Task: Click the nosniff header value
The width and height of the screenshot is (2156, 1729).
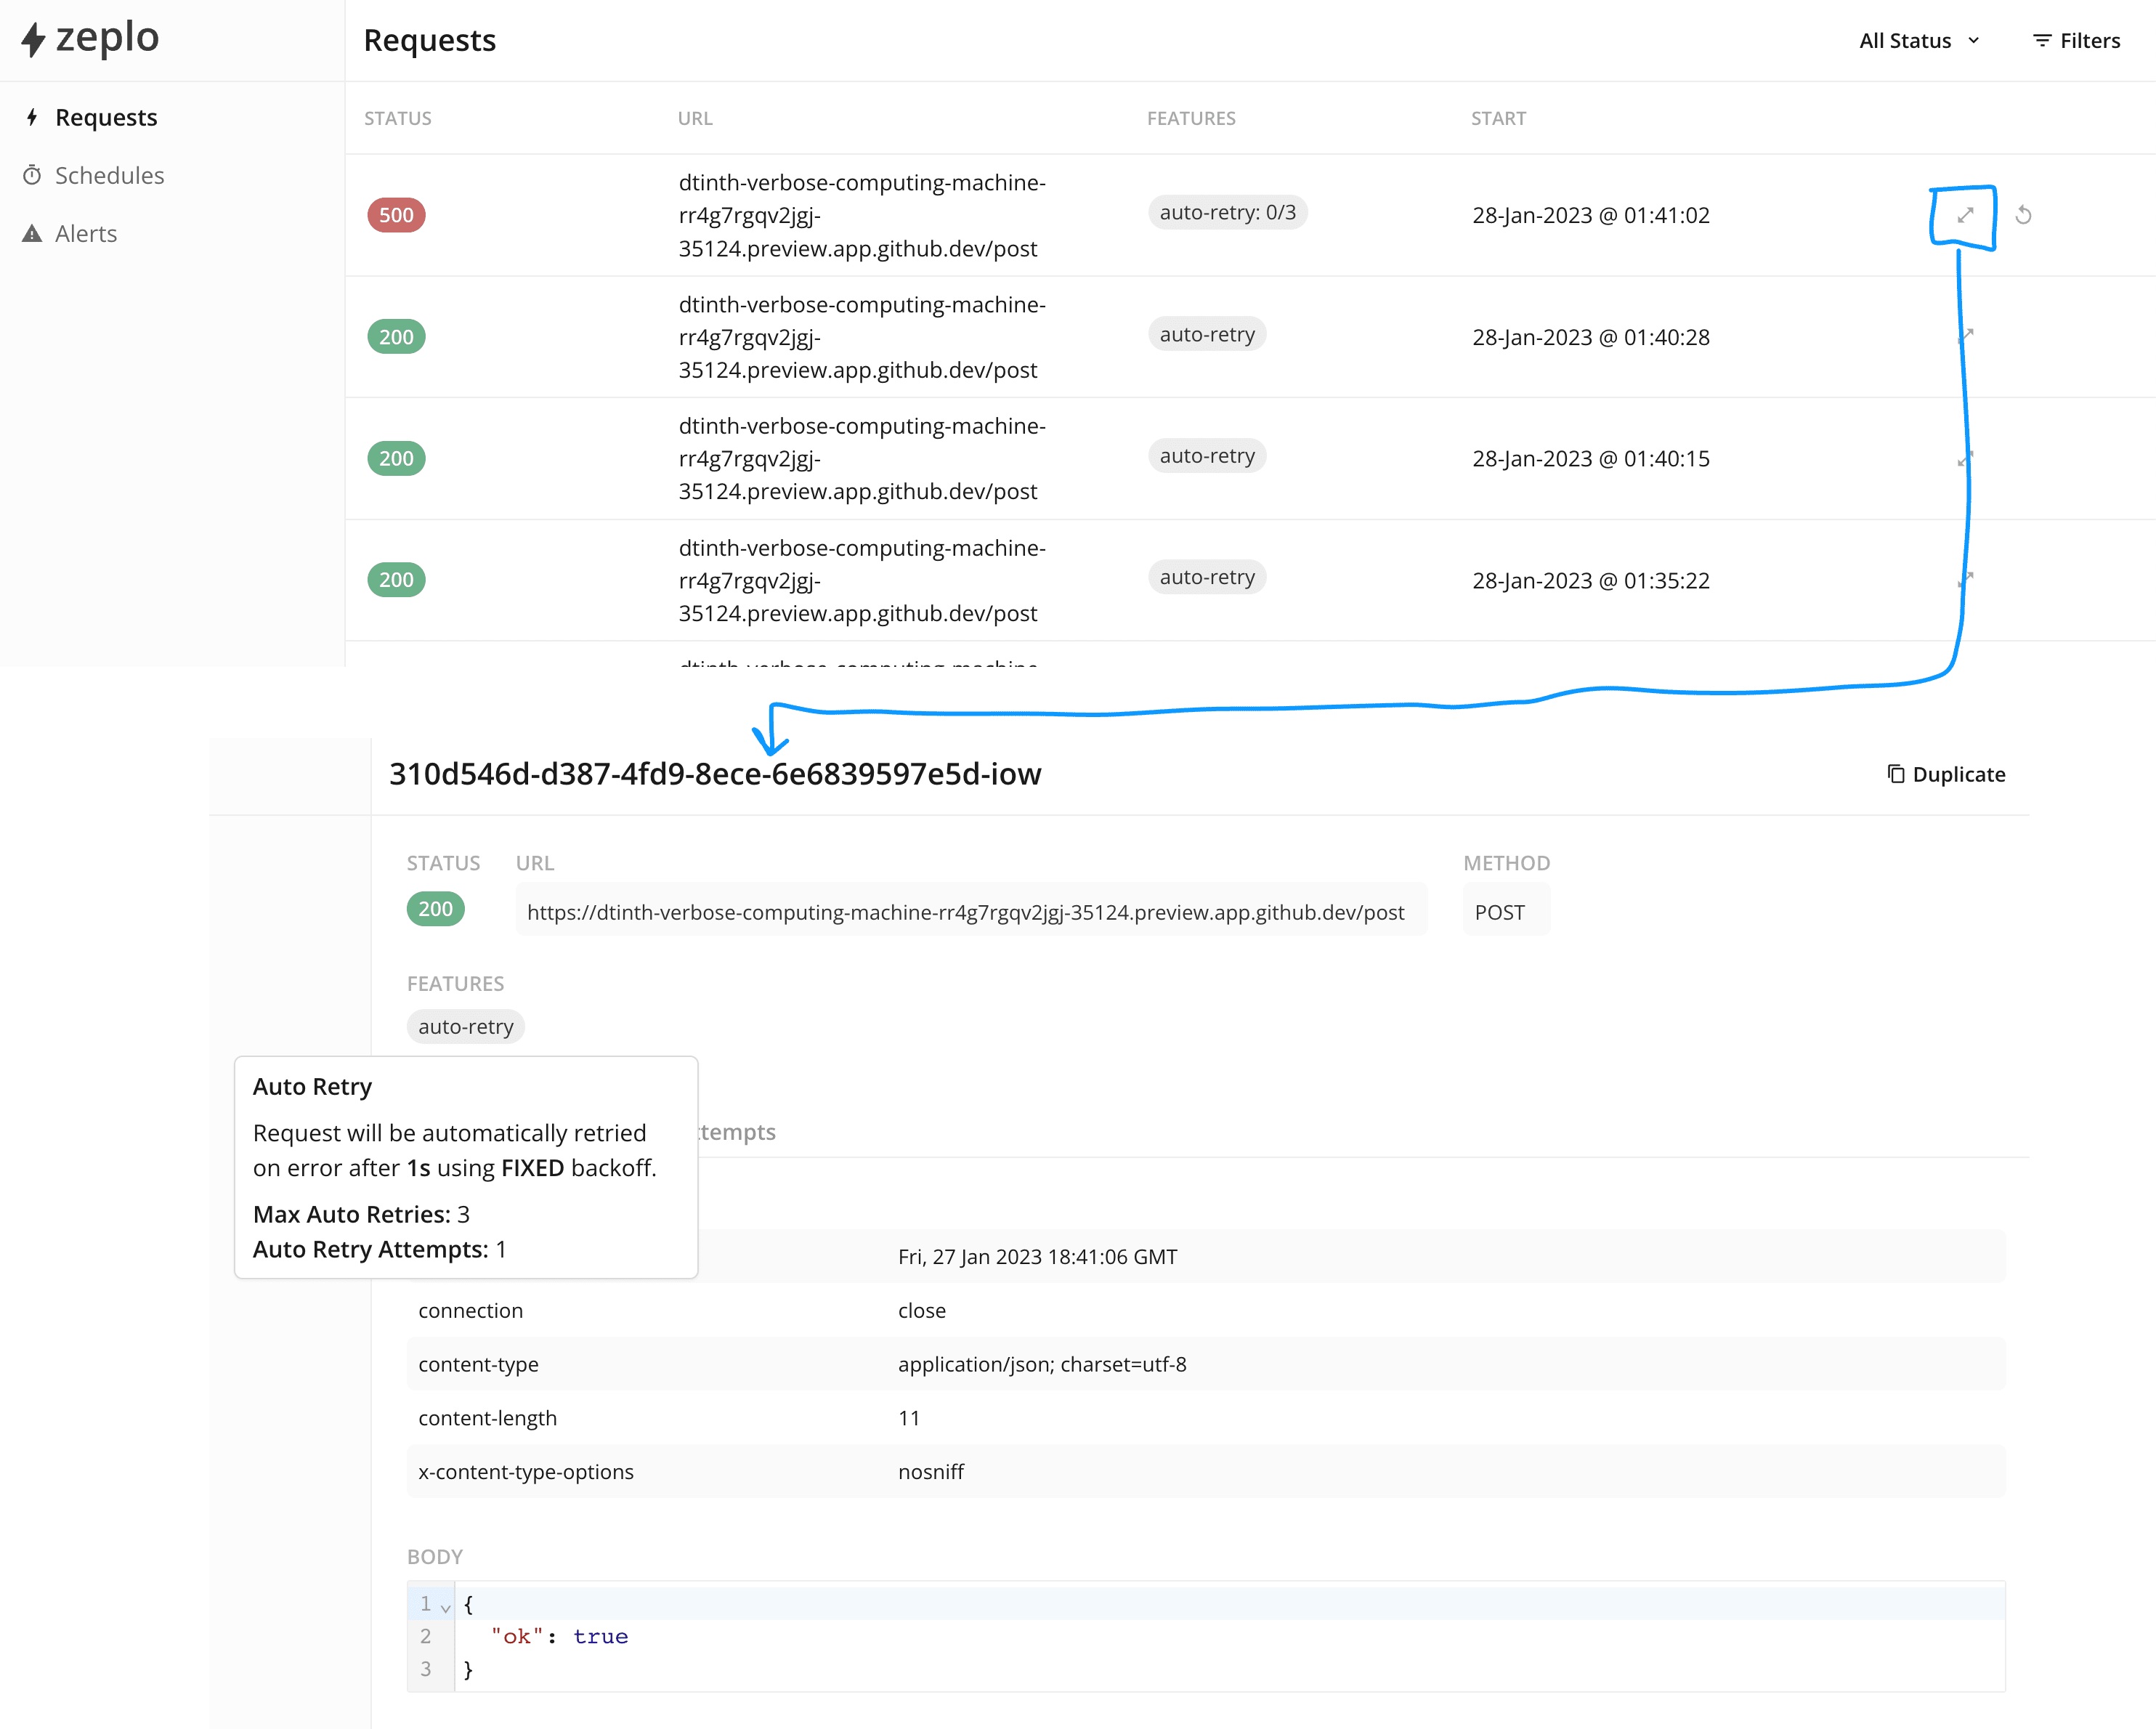Action: click(x=930, y=1472)
